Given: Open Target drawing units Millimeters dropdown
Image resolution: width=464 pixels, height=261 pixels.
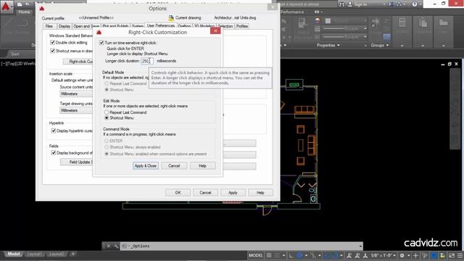Looking at the screenshot, I should [x=76, y=110].
